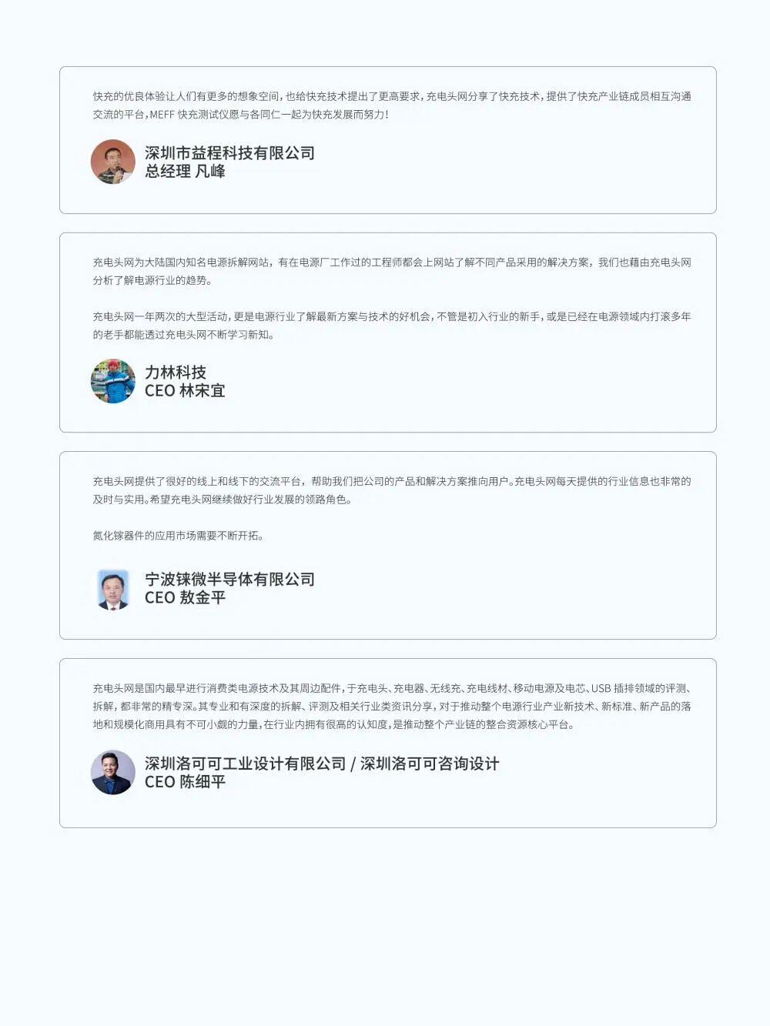The height and width of the screenshot is (1026, 770).
Task: Click 深圳洛可可咨询设计 after the slash
Action: click(x=430, y=763)
